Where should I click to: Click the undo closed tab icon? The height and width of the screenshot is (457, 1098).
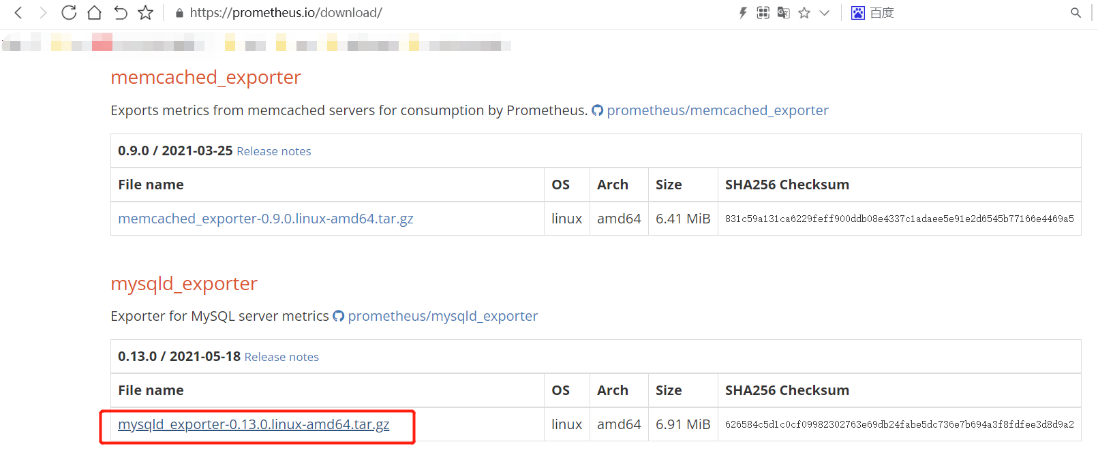(121, 12)
